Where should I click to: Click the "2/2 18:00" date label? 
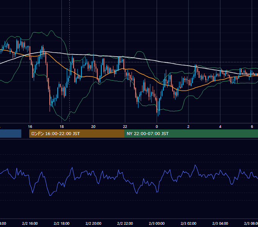pos(61,224)
